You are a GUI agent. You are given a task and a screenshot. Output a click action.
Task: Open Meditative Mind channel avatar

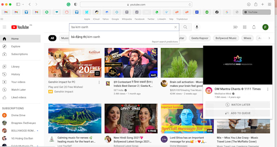[x=209, y=90]
